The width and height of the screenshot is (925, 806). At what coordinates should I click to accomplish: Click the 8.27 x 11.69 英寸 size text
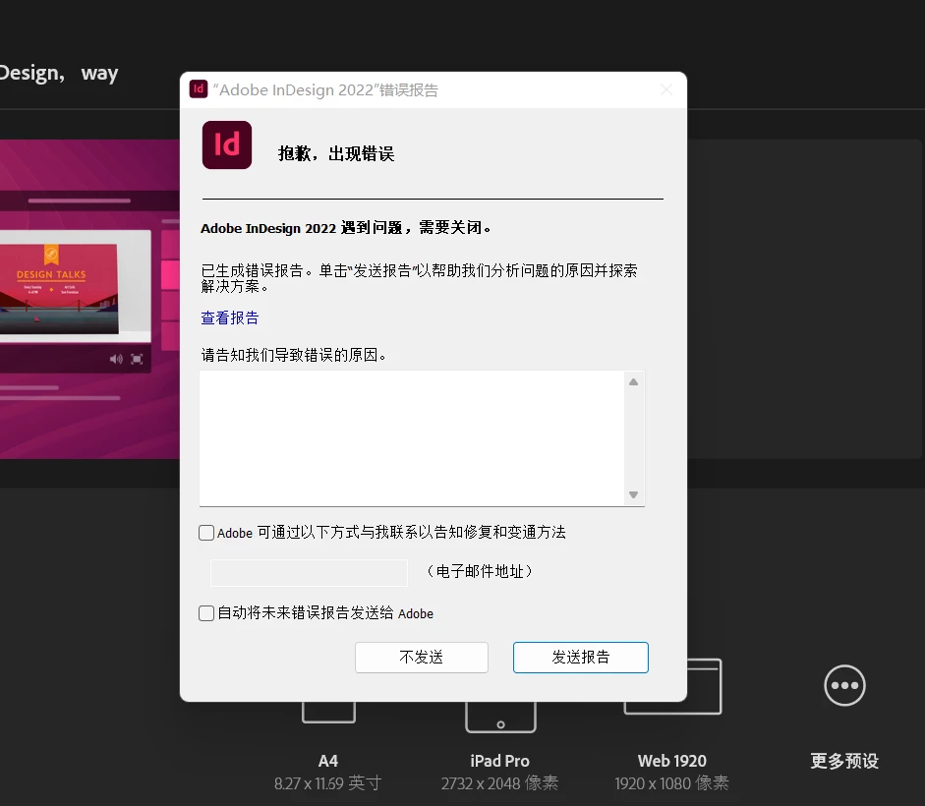[328, 783]
